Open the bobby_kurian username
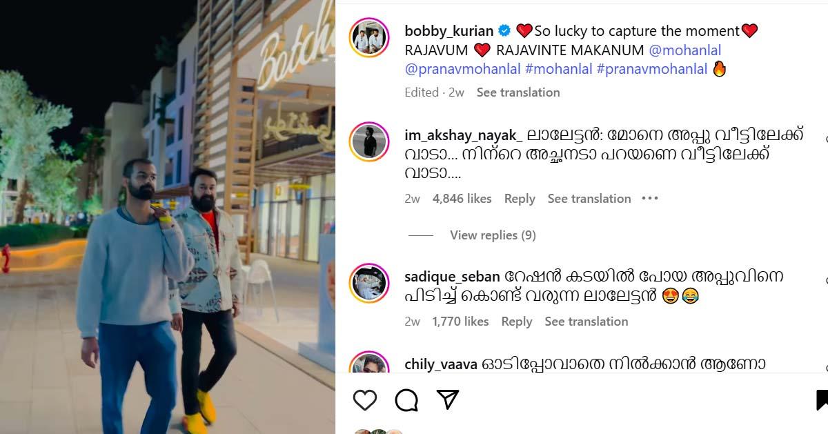The width and height of the screenshot is (828, 434). tap(449, 31)
